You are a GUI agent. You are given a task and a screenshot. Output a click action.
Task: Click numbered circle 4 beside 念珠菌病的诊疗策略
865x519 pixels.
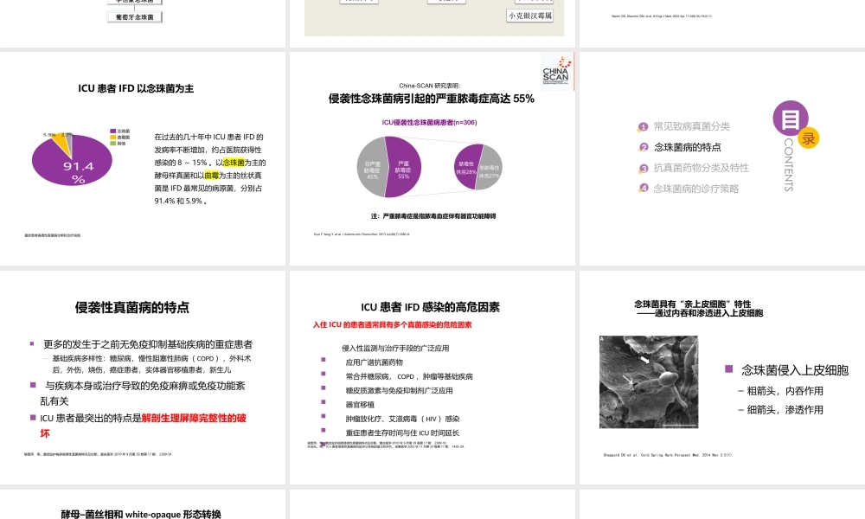tap(642, 189)
